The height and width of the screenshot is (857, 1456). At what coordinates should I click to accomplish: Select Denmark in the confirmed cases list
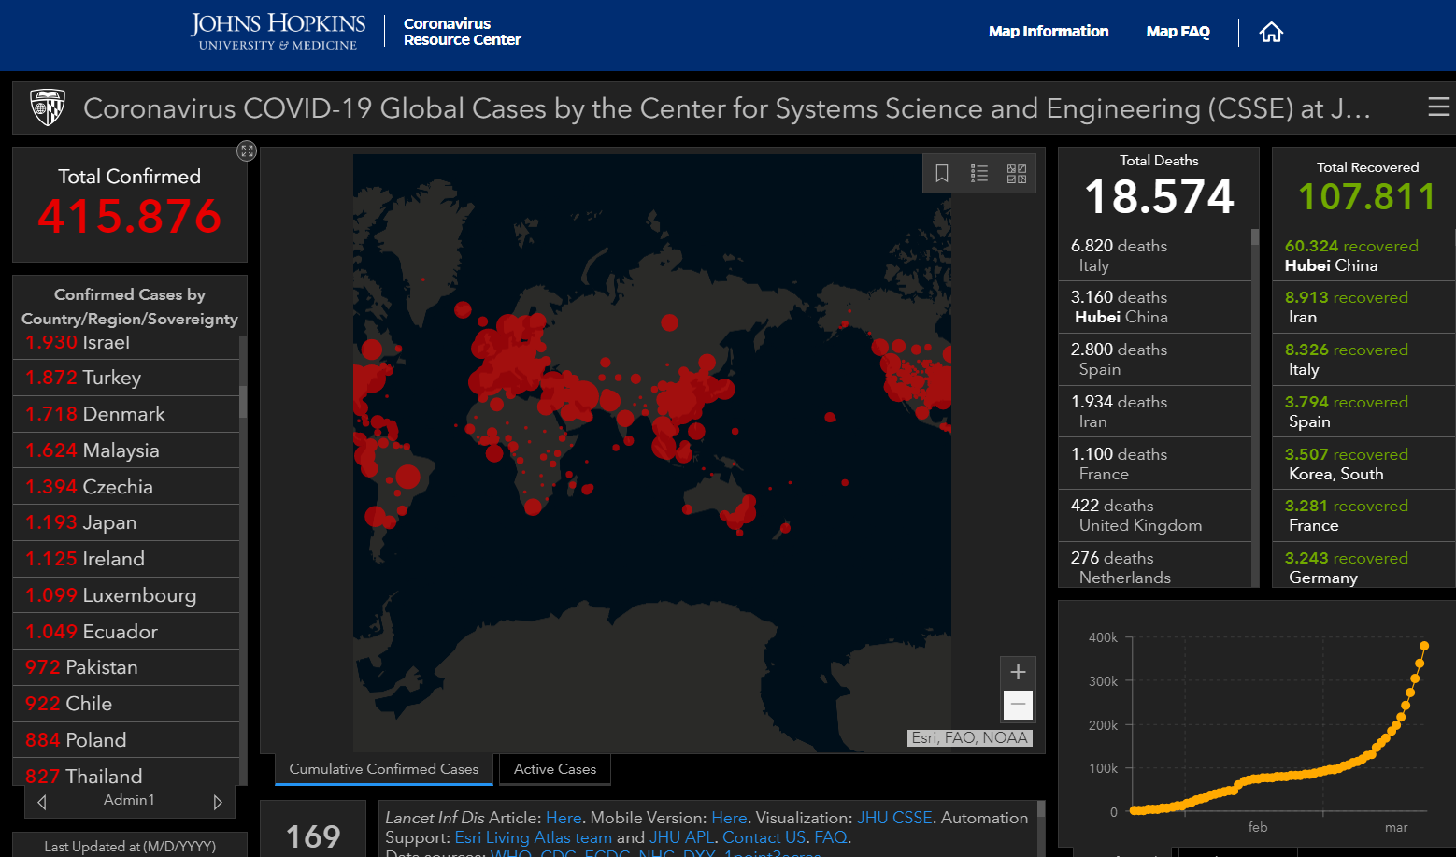pyautogui.click(x=126, y=414)
